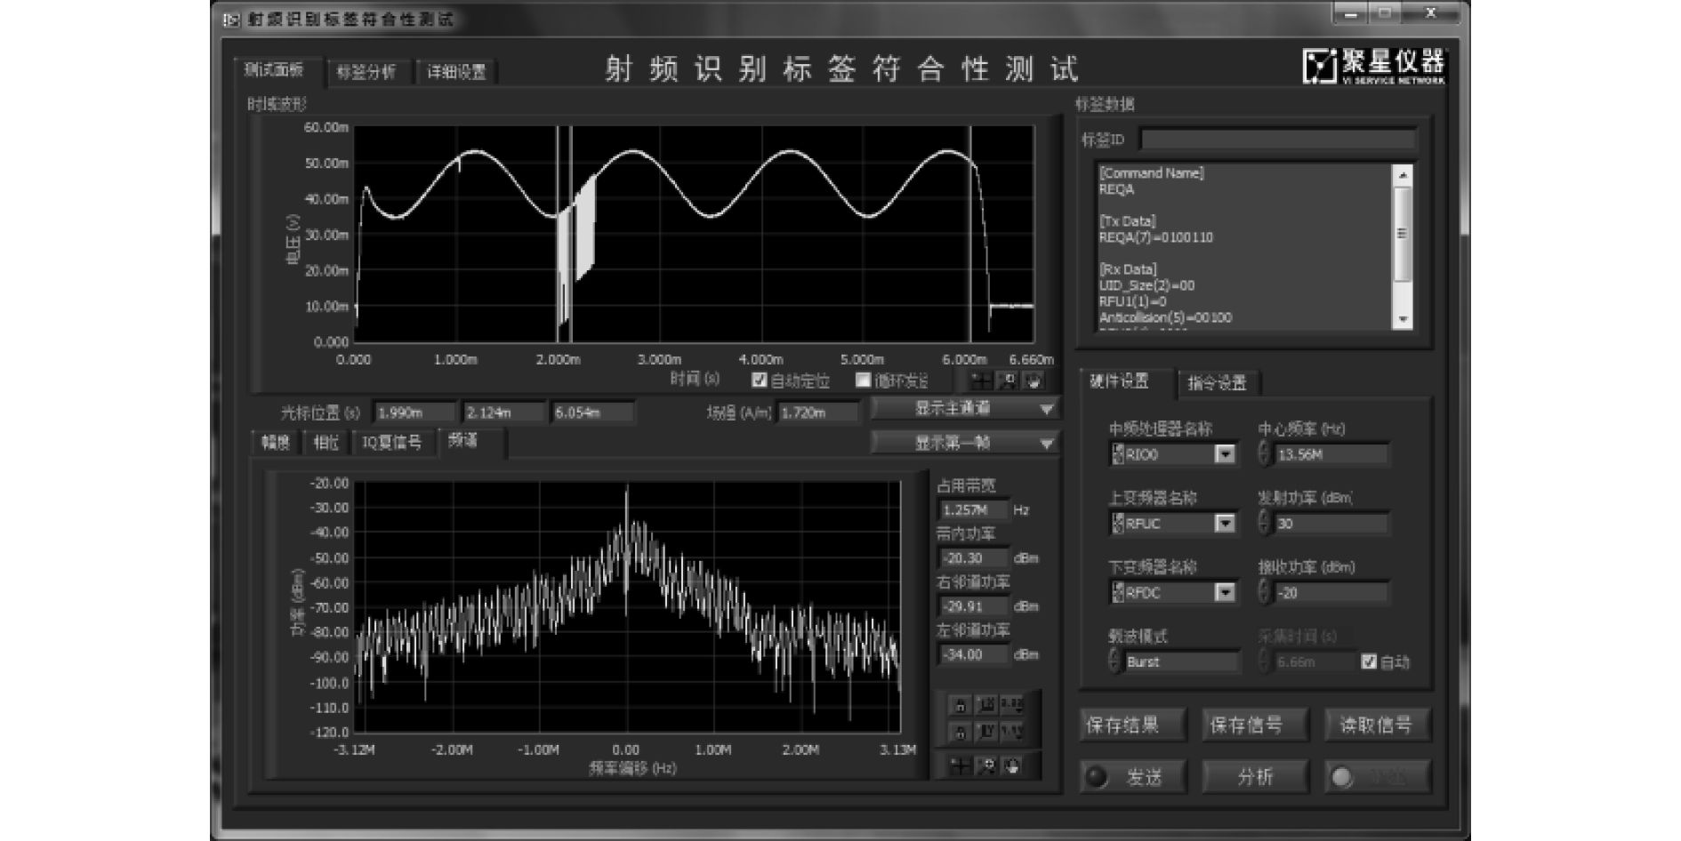
Task: Click the 聚星仪器 logo
Action: [1374, 66]
